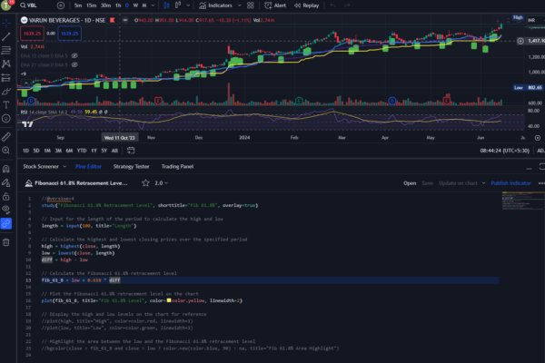Redo the last chart action

point(347,5)
